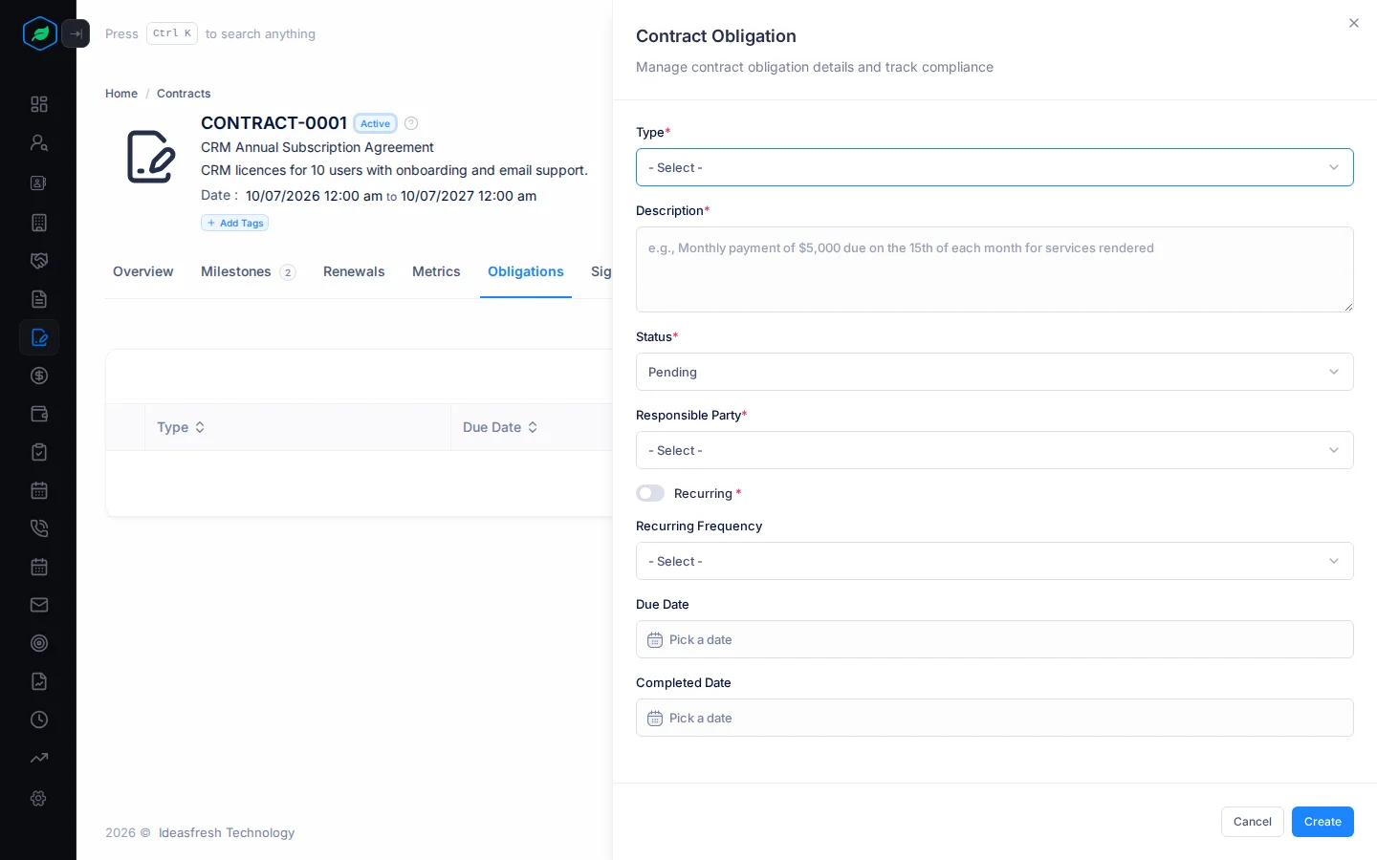Image resolution: width=1377 pixels, height=860 pixels.
Task: Open the chart document reports icon
Action: (39, 681)
